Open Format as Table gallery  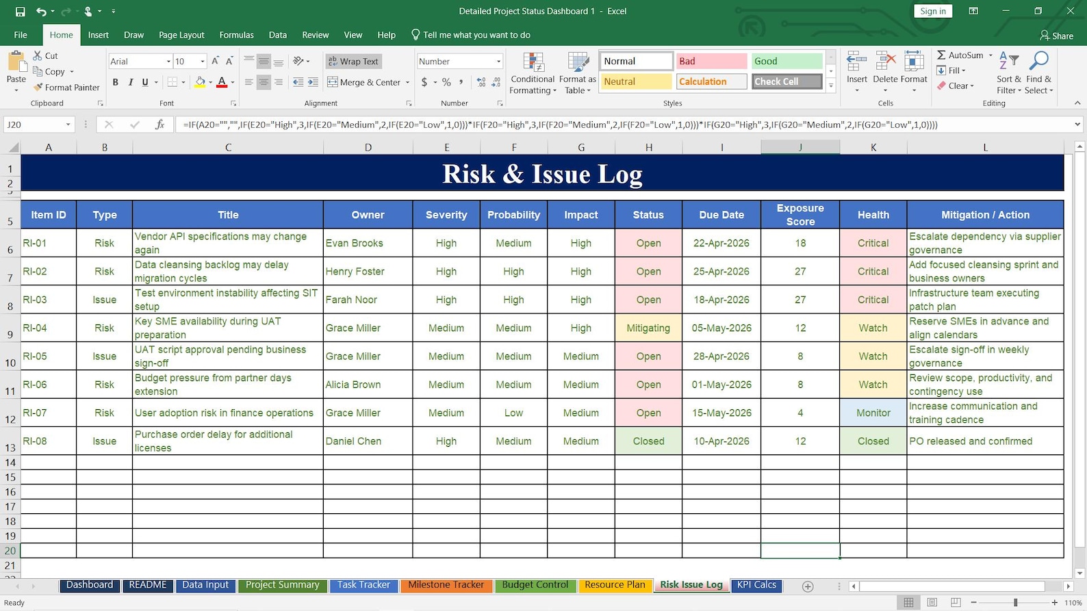click(x=578, y=73)
